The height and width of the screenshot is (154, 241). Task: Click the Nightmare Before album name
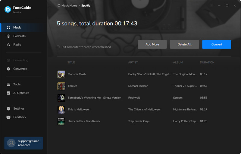(x=185, y=109)
